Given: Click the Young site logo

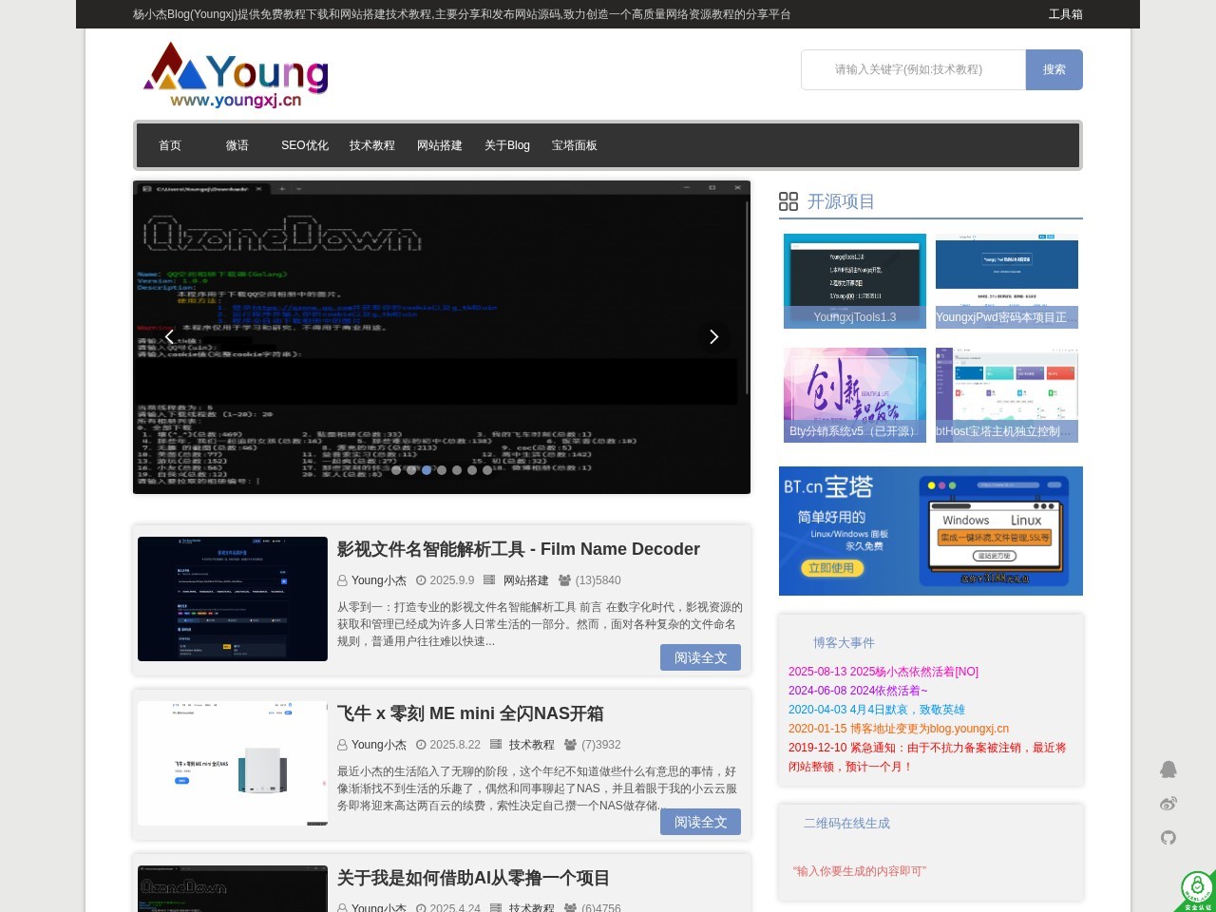Looking at the screenshot, I should (x=236, y=75).
